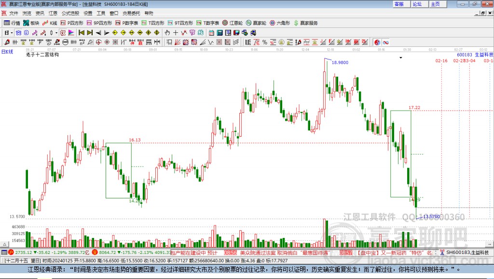Click black left arrow scroll icon
Viewport: 494px width, 279px height.
tap(98, 33)
